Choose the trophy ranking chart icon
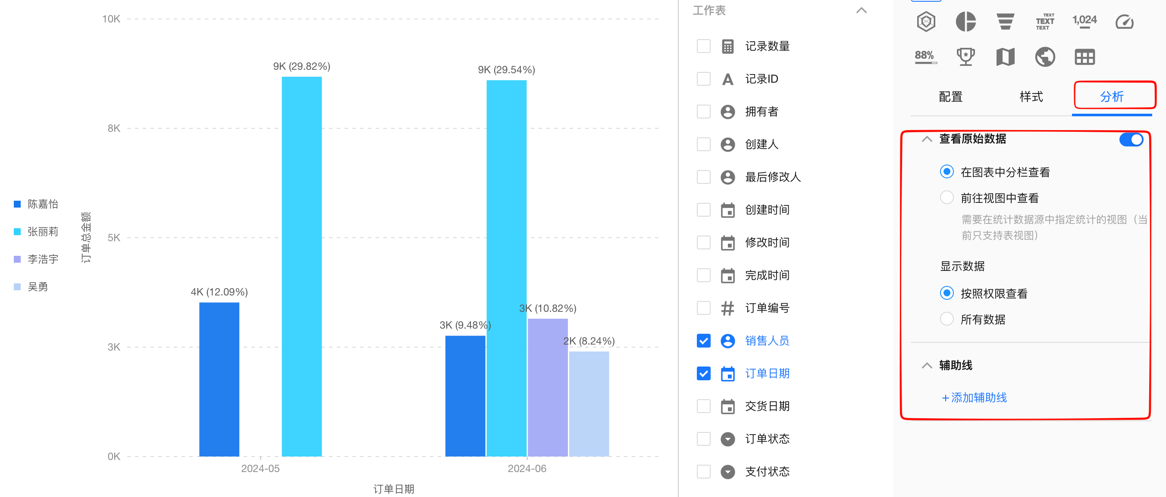 click(x=965, y=56)
